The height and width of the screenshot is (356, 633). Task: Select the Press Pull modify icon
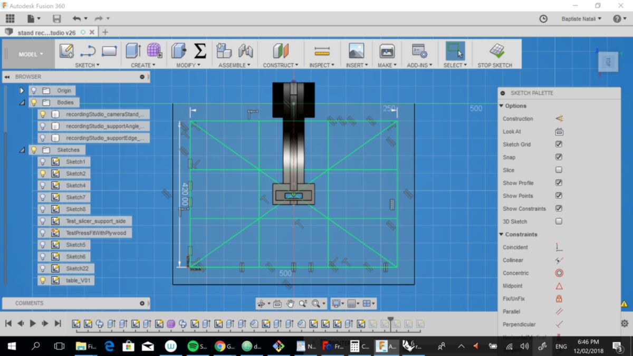(178, 51)
